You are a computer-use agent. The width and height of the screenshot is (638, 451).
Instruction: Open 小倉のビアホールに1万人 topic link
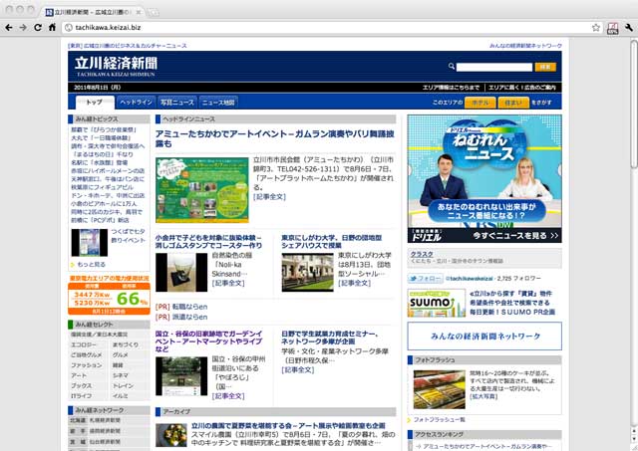coord(104,203)
